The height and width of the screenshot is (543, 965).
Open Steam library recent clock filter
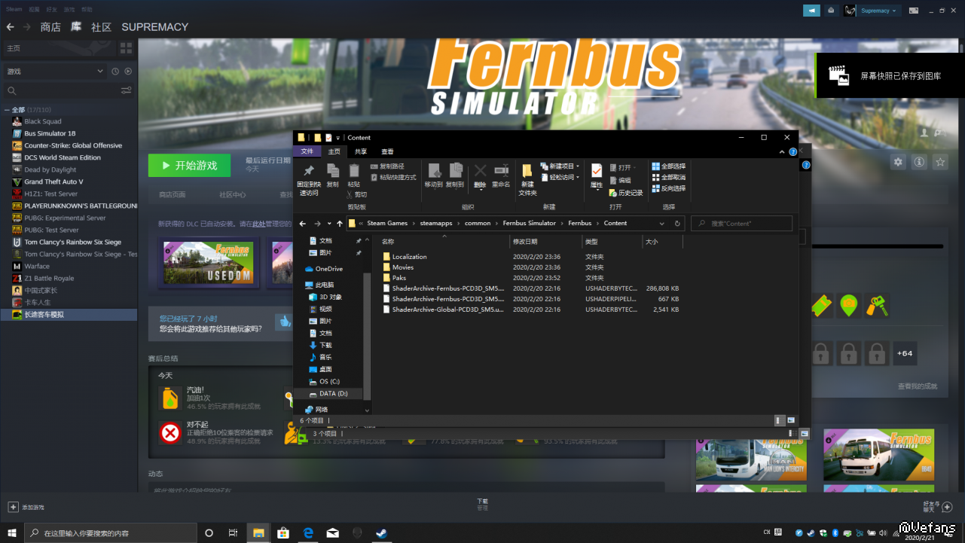point(115,72)
